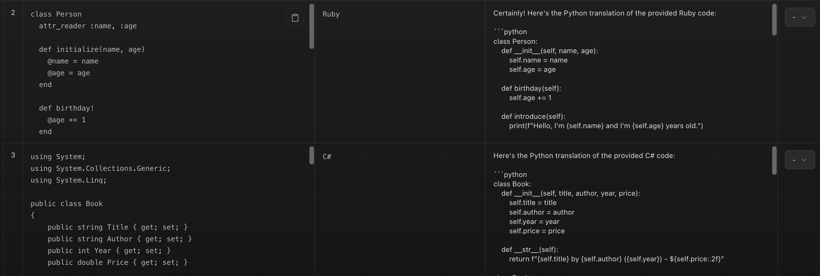Select row number 3

pos(13,155)
